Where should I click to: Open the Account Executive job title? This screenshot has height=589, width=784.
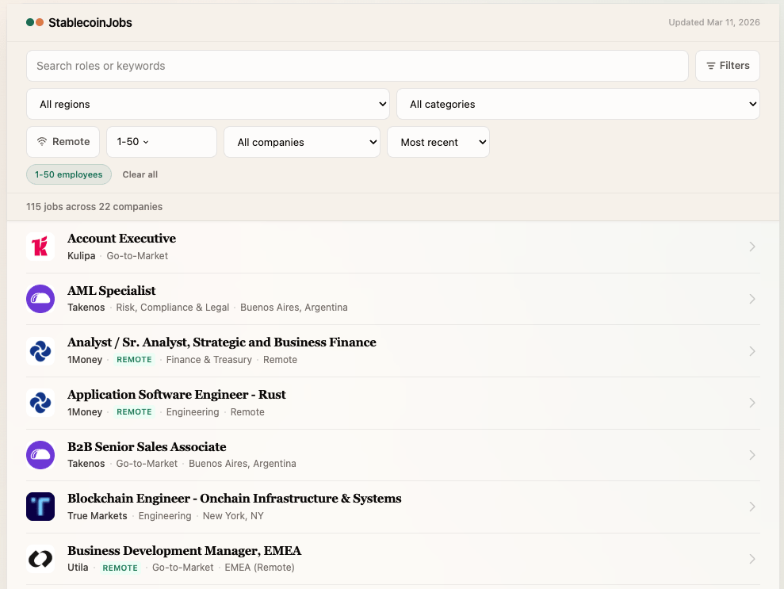pos(121,239)
